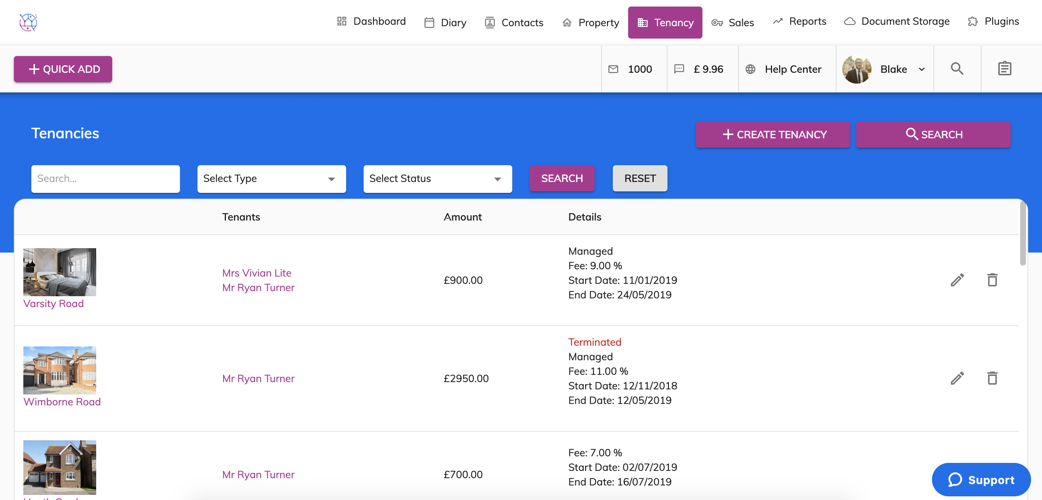The image size is (1042, 500).
Task: Delete the Wimborne Road tenancy
Action: [992, 378]
